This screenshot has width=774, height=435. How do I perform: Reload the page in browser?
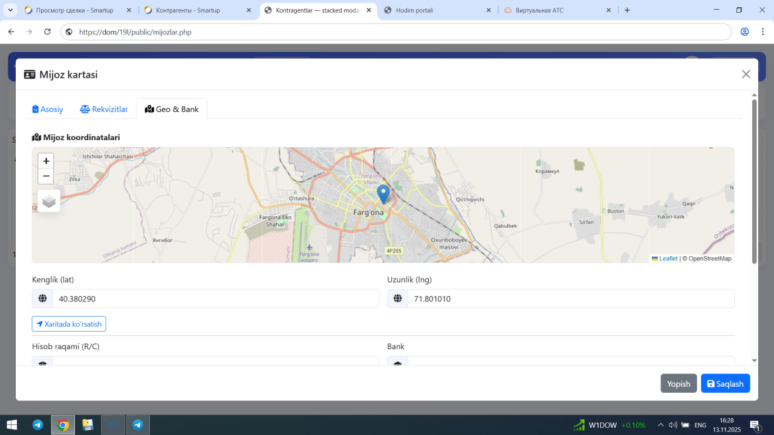click(47, 32)
